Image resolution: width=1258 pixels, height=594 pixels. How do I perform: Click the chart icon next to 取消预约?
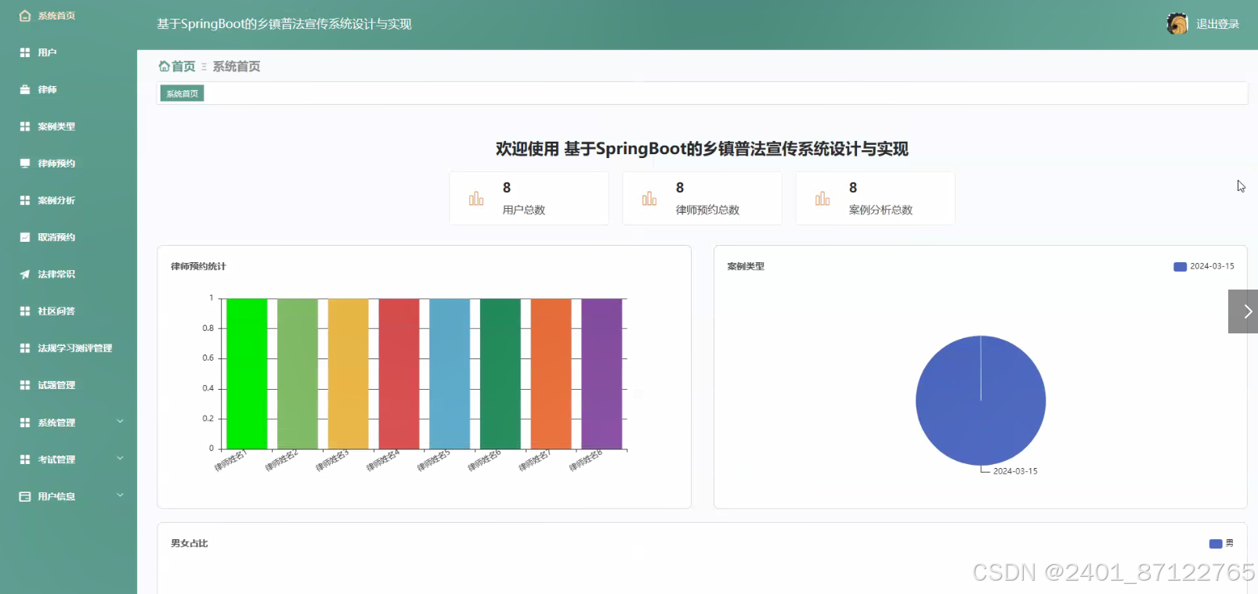(25, 237)
